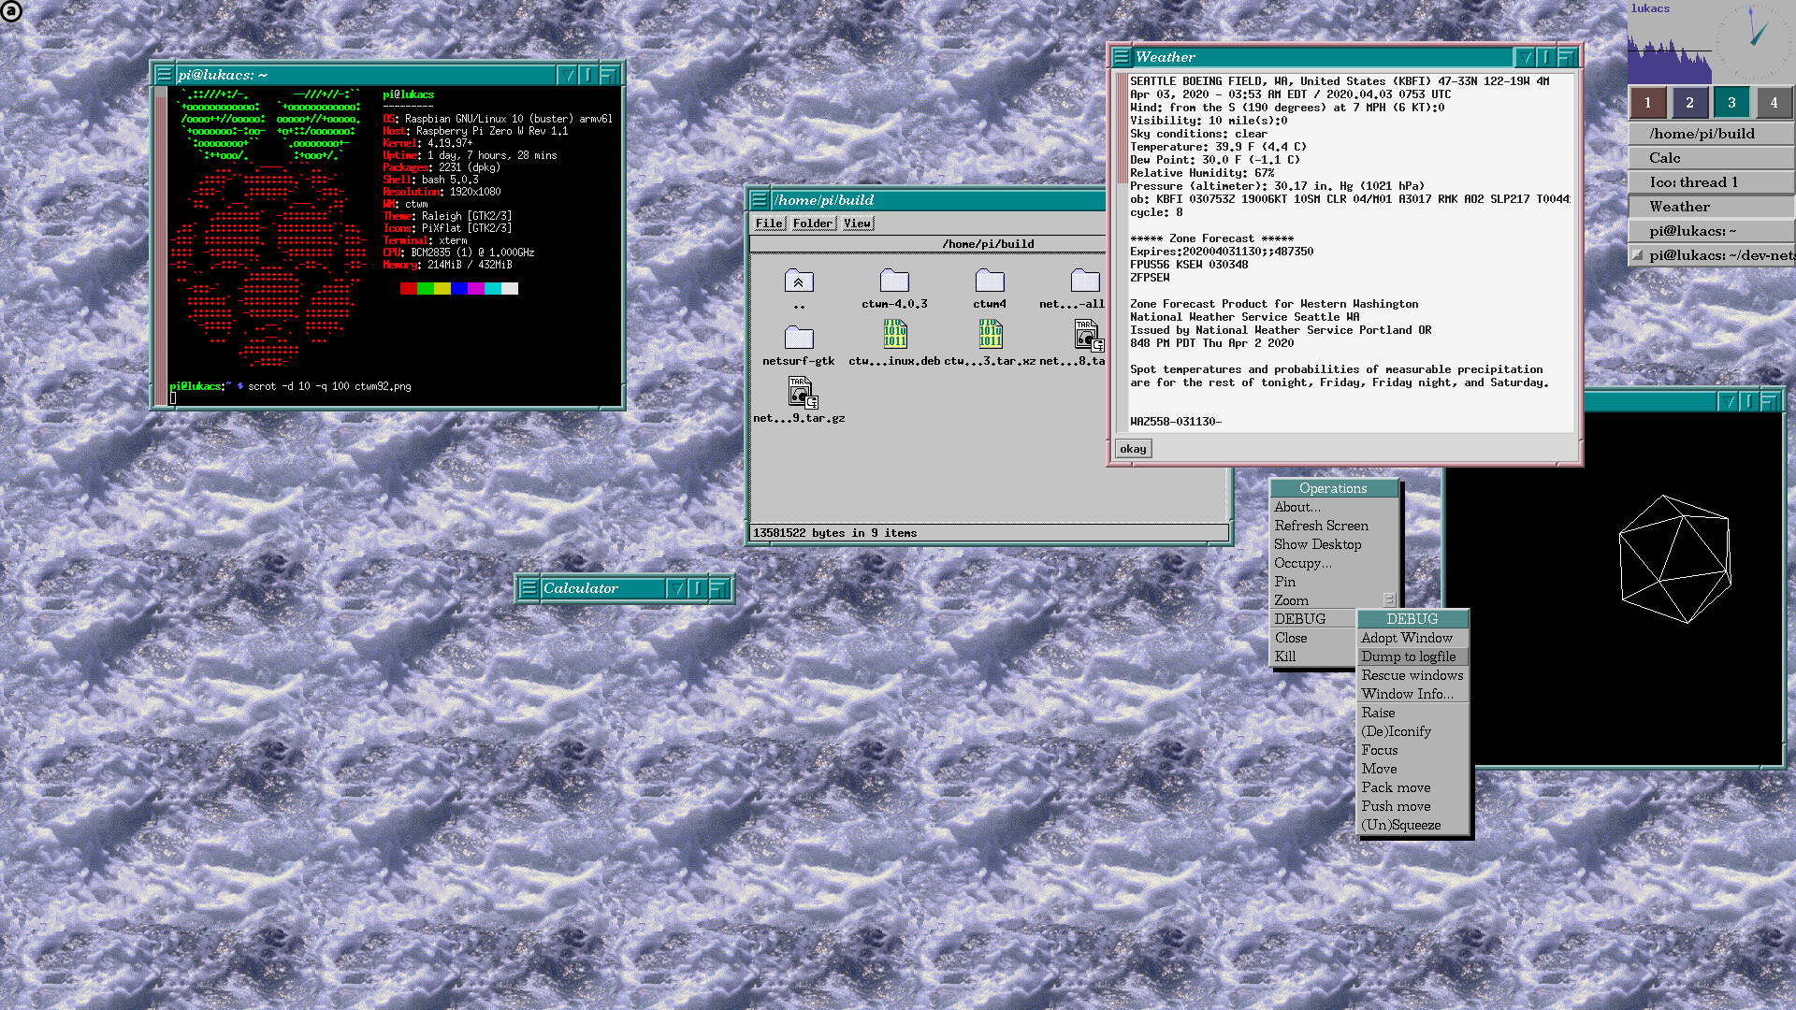Click the net...9.tar.gz archive icon

[x=802, y=392]
